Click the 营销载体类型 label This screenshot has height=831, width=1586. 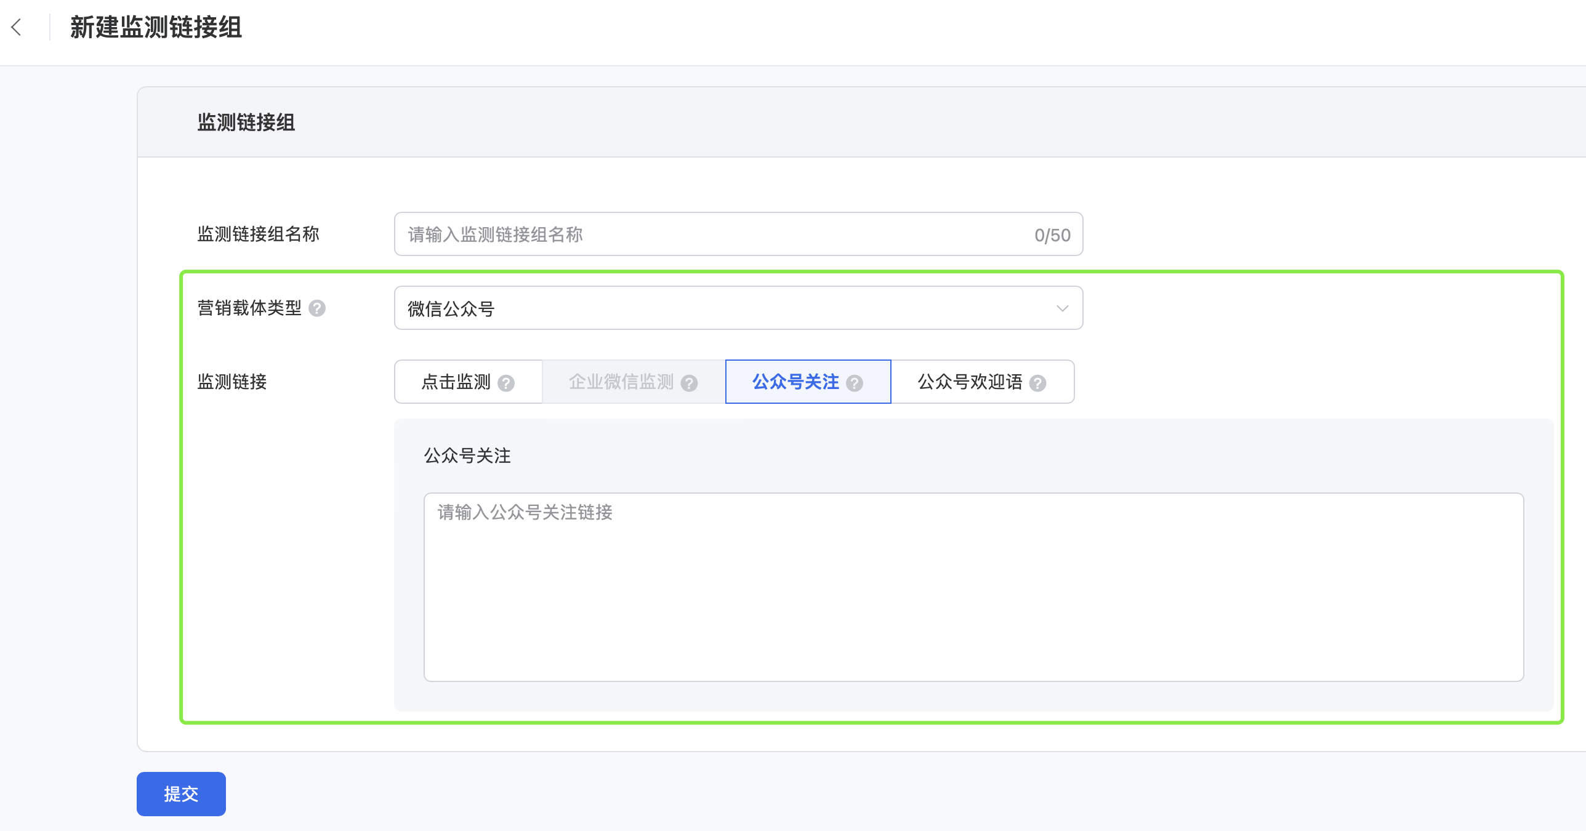click(x=249, y=308)
